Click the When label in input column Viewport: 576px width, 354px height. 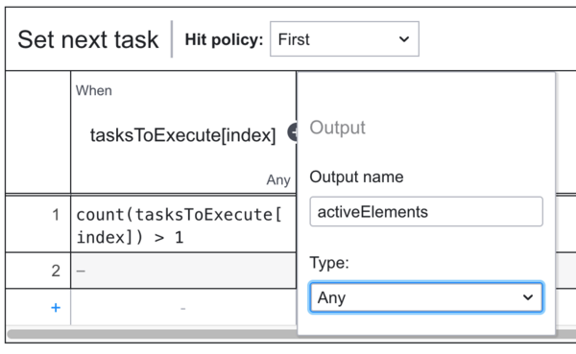point(94,90)
